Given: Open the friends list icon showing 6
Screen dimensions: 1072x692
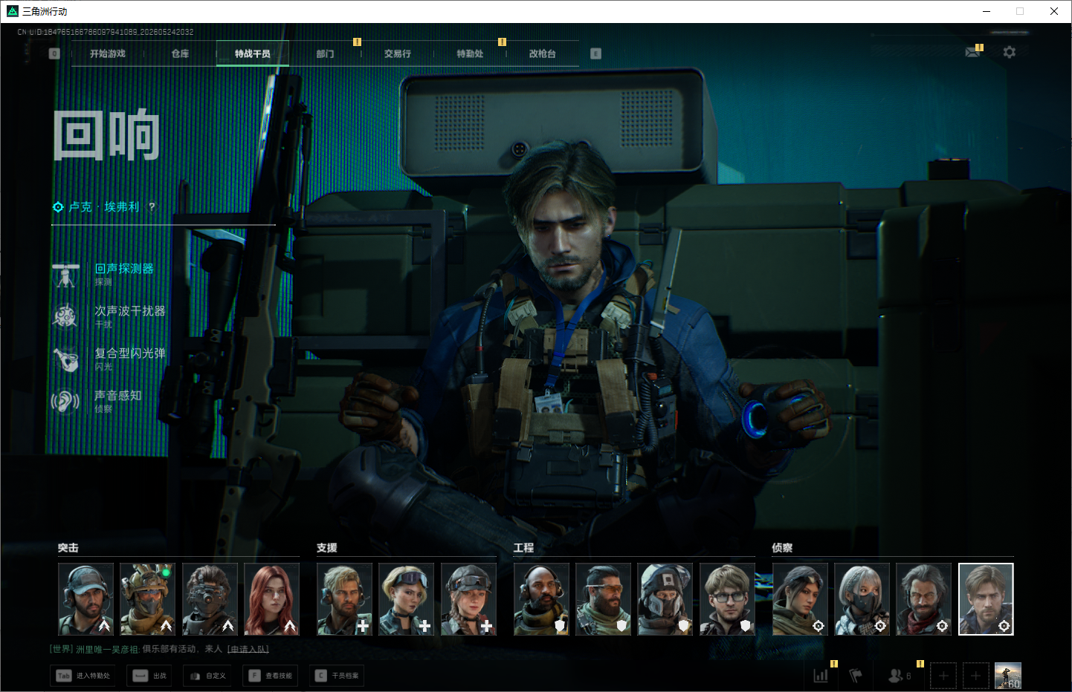Looking at the screenshot, I should 900,676.
